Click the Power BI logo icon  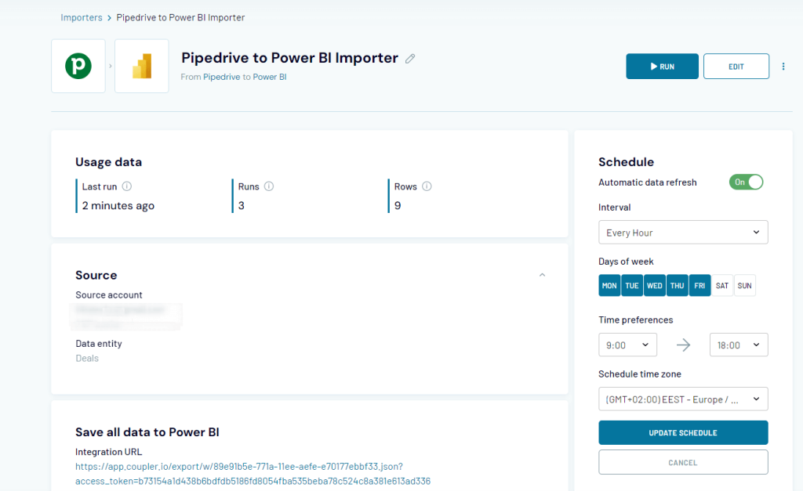[141, 66]
